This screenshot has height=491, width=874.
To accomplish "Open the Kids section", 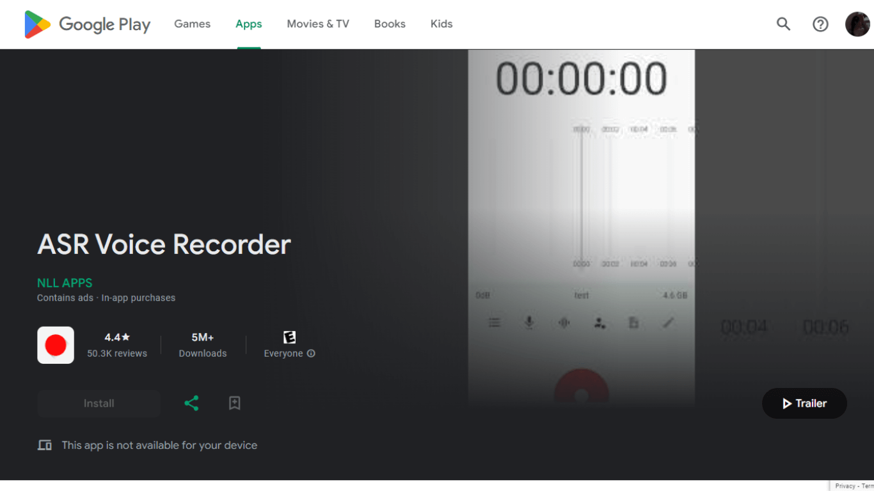I will (x=441, y=24).
